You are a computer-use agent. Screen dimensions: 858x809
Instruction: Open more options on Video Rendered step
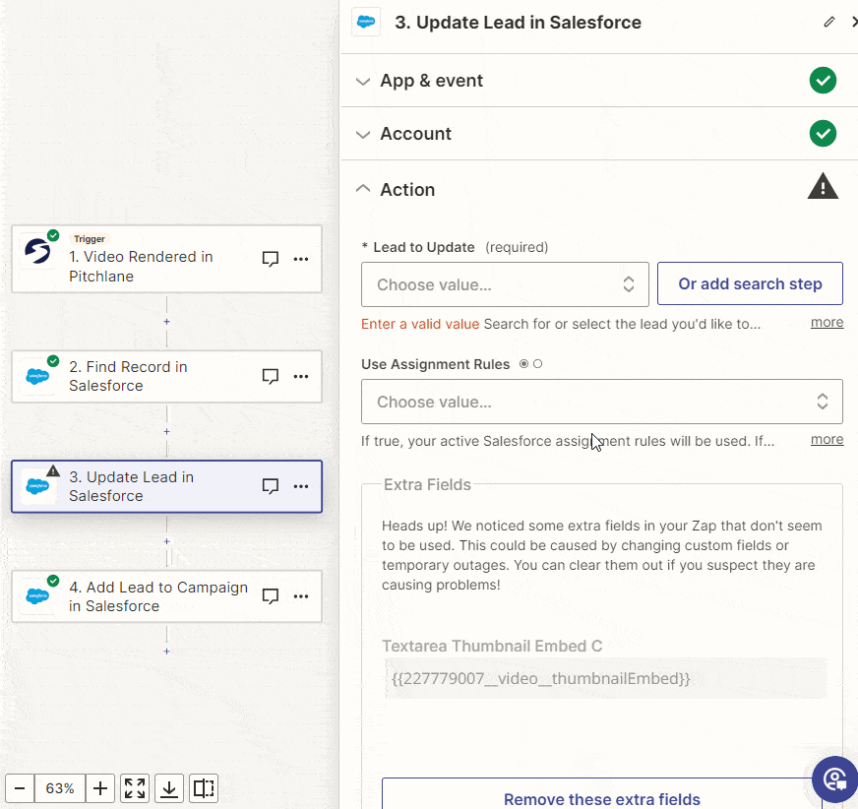point(301,259)
